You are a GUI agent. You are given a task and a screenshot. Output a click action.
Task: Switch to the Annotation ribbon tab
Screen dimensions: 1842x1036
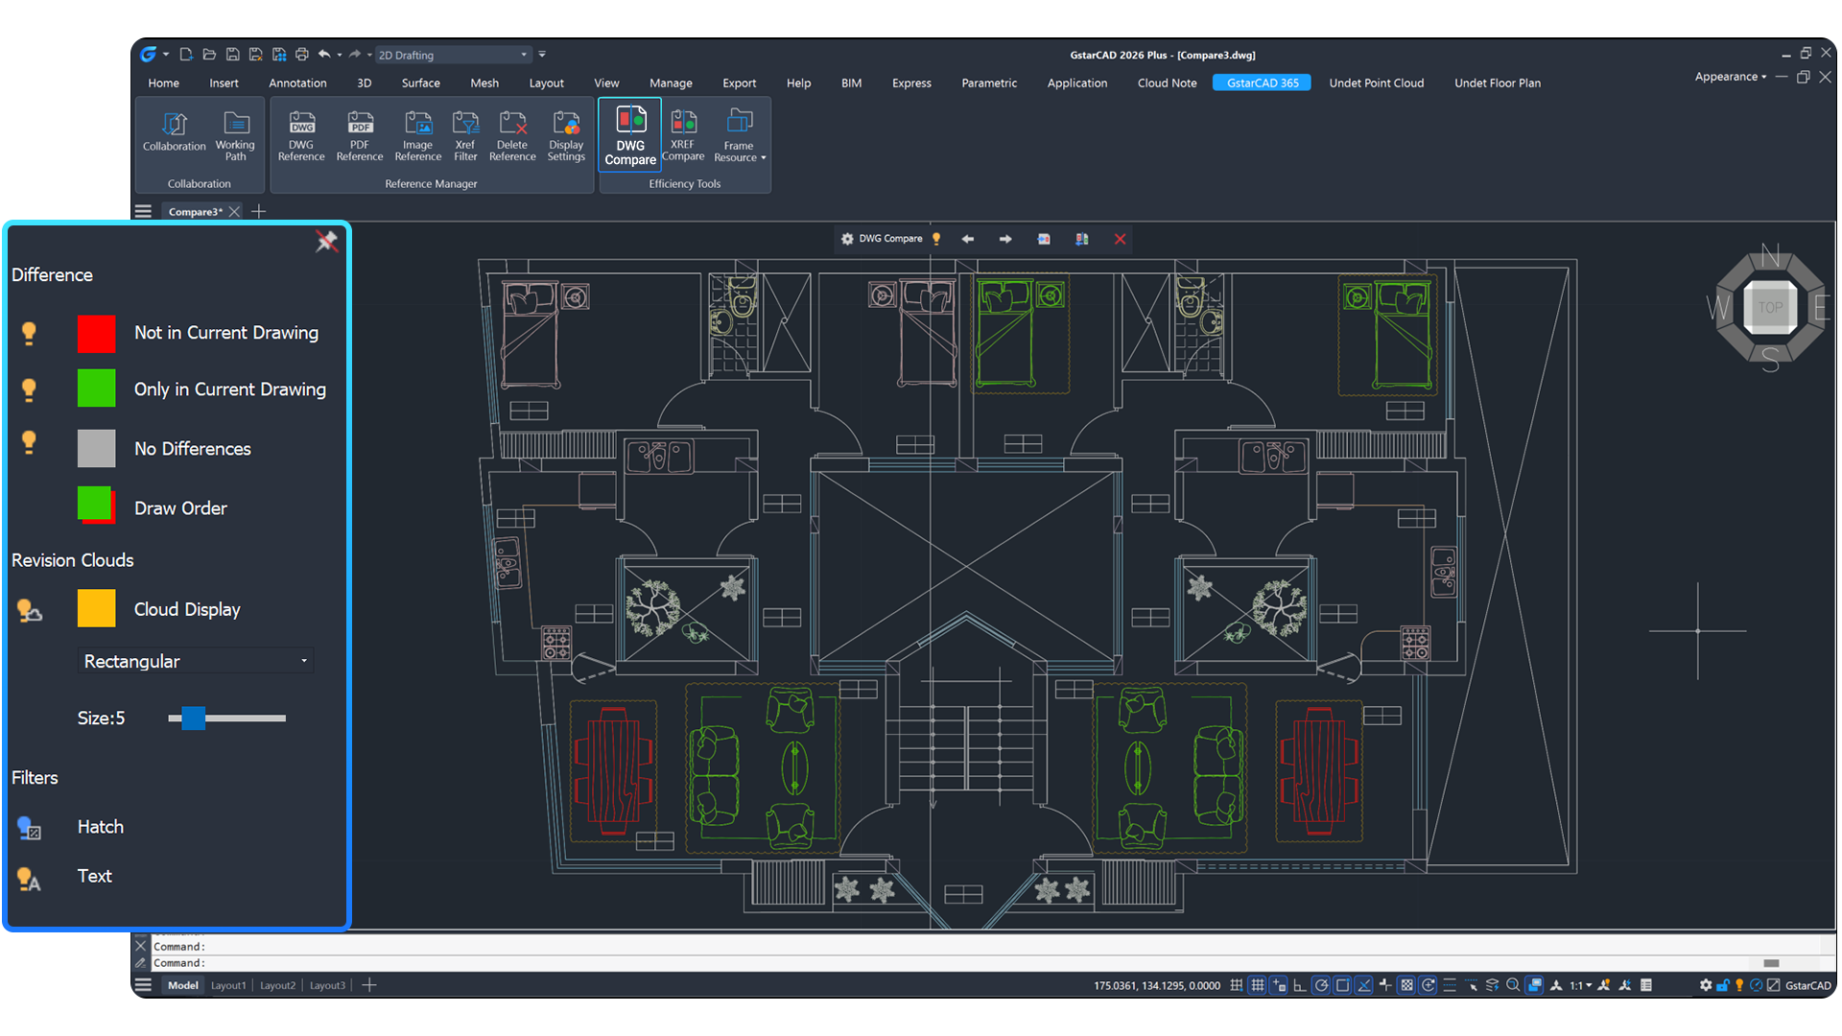[x=297, y=83]
